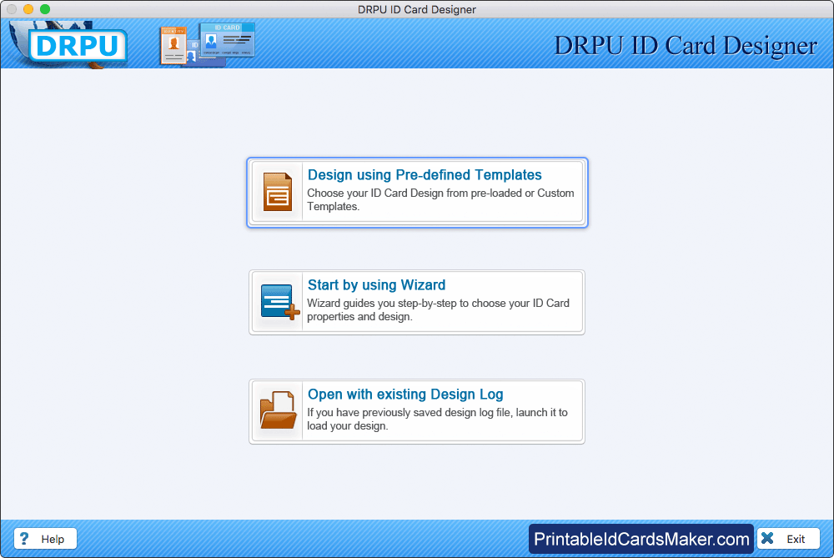The image size is (834, 558).
Task: Click 'Wizard guides you step-by-step' description text
Action: click(439, 309)
